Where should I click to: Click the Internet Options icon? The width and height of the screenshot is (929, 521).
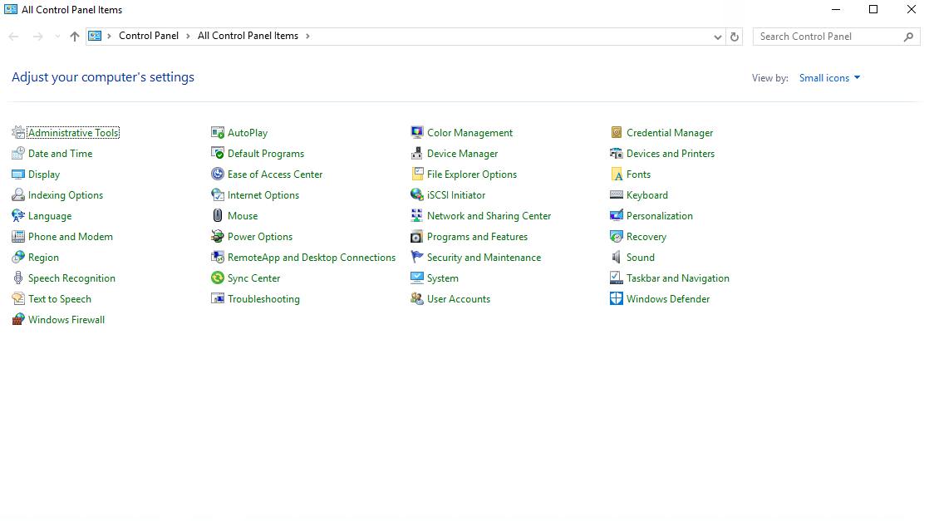(218, 195)
